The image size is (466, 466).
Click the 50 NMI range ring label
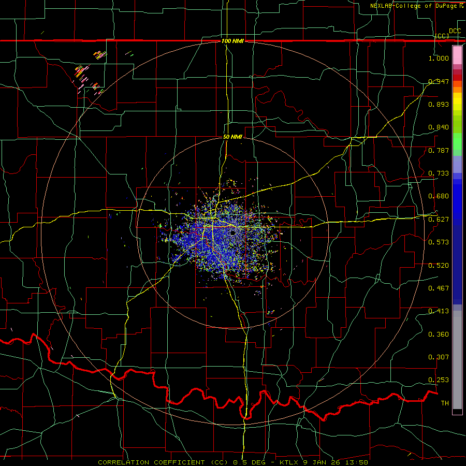(232, 137)
